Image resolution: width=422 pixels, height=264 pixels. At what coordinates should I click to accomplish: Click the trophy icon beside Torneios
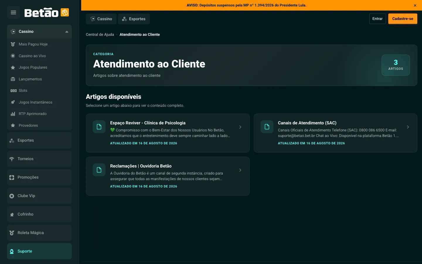tap(12, 159)
